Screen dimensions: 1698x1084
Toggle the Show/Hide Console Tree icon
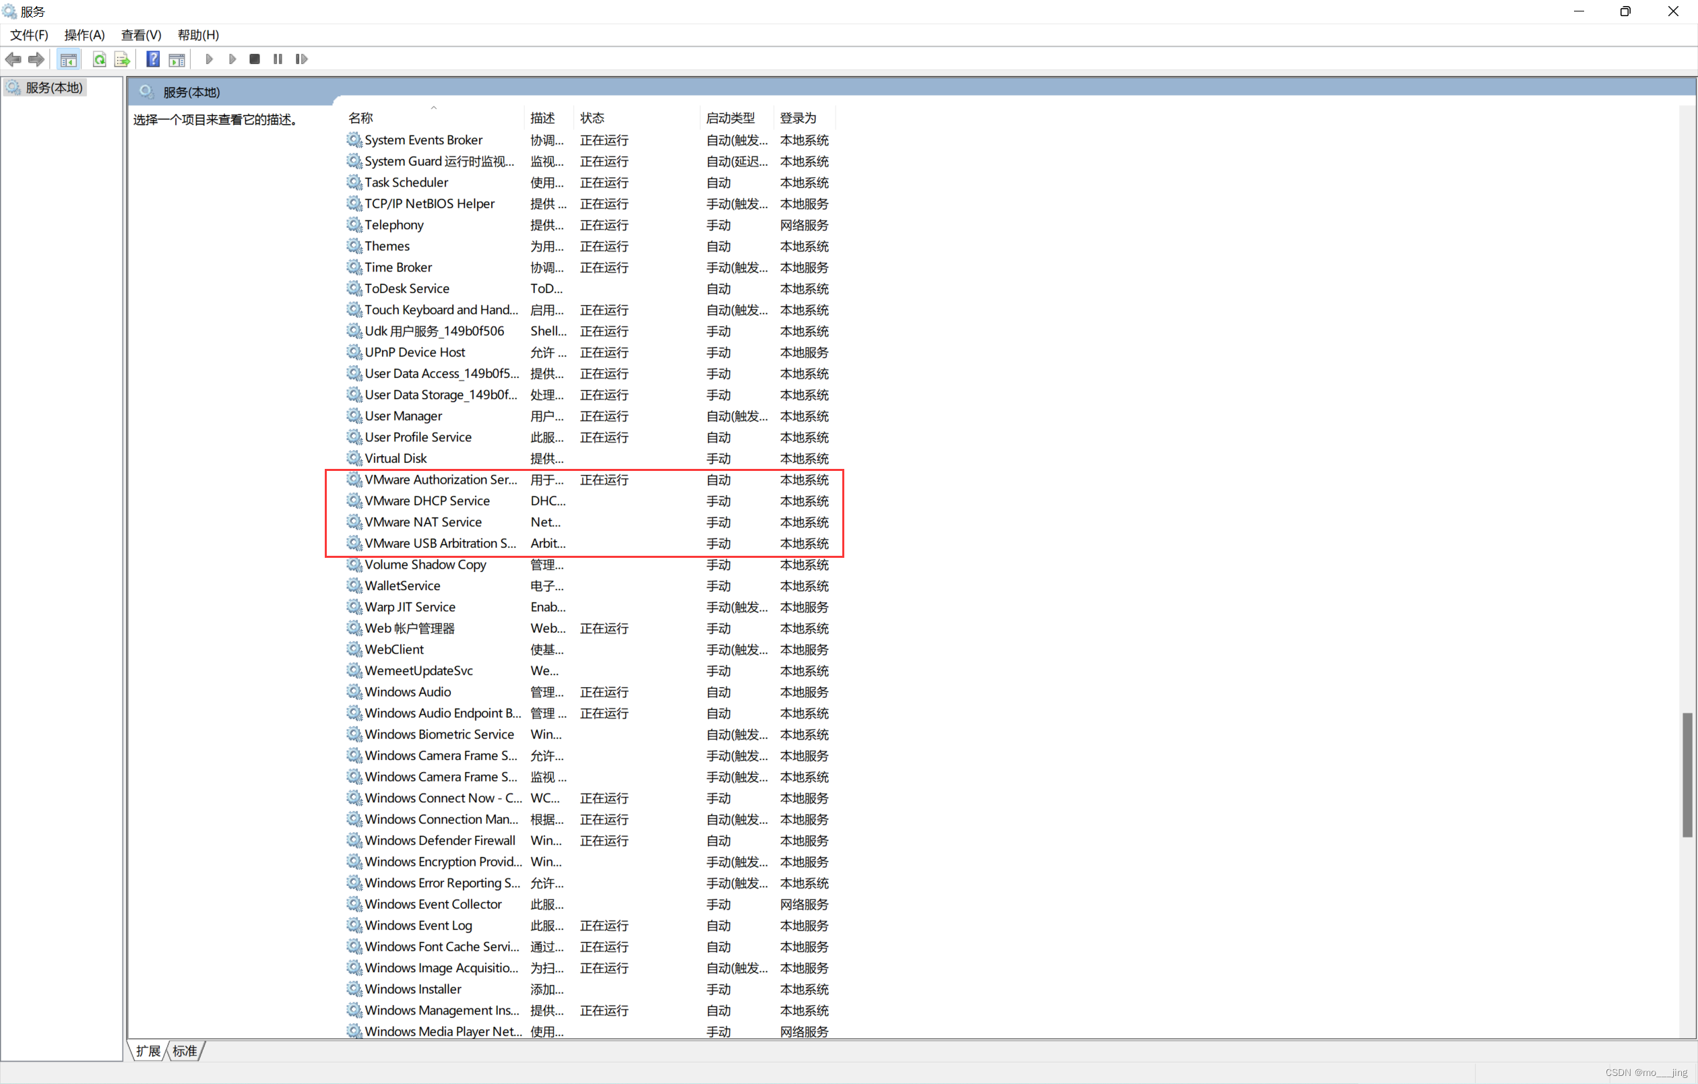point(69,59)
